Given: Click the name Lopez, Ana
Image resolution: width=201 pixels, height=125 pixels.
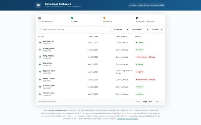Looking at the screenshot, I should (x=48, y=63).
